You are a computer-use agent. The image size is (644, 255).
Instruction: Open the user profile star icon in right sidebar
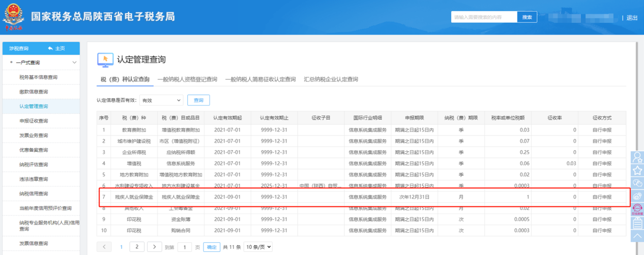coord(637,157)
